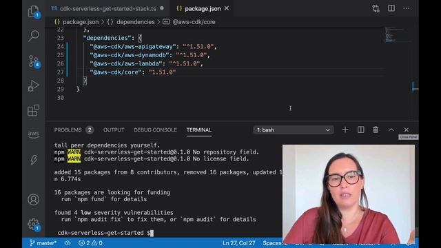Open the Search view icon
Screen dimensions: 441x248
pyautogui.click(x=34, y=37)
